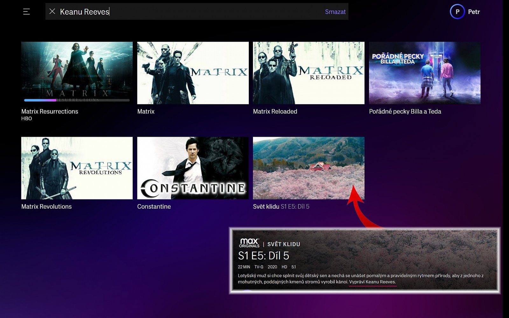Open the Matrix Resurrections title link
Viewport: 509px width, 318px height.
(50, 111)
